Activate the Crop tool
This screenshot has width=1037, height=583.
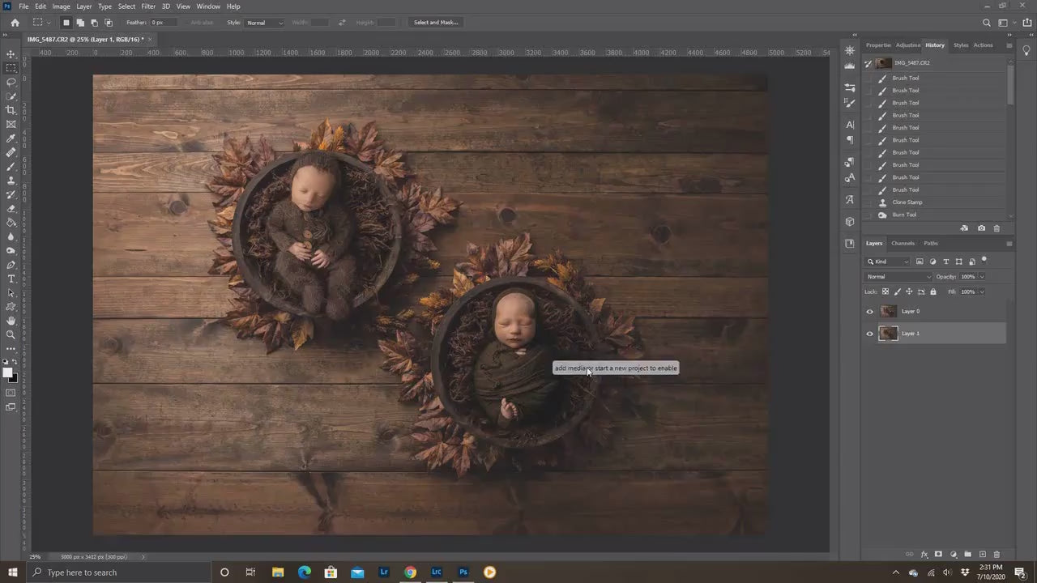pos(11,109)
